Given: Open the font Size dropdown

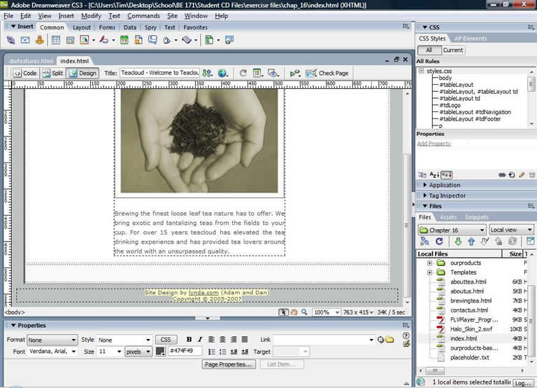Looking at the screenshot, I should click(110, 352).
